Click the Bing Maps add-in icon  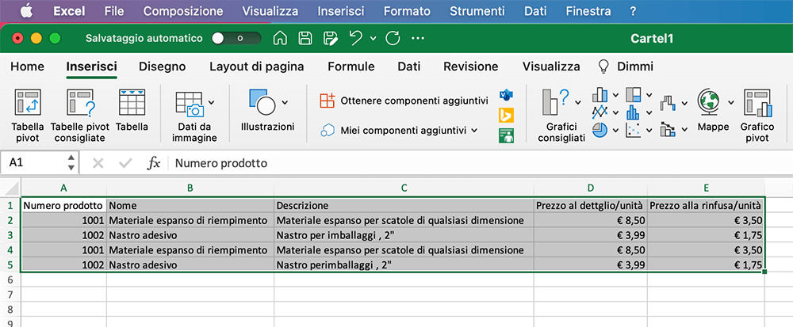coord(506,116)
